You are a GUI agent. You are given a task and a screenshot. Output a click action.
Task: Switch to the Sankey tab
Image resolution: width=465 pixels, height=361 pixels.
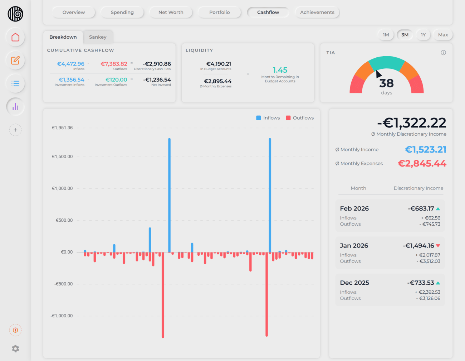point(98,37)
